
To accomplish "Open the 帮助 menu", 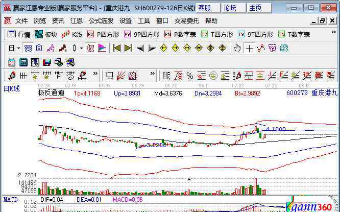I will (x=211, y=21).
